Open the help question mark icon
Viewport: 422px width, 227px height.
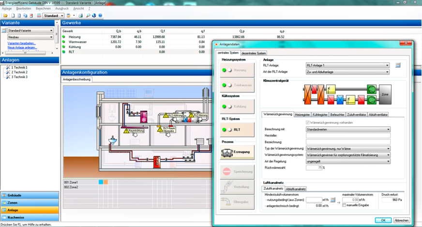pyautogui.click(x=100, y=15)
